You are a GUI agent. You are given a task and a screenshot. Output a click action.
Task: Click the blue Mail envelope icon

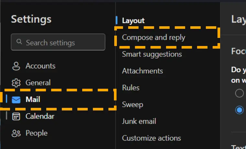click(16, 100)
